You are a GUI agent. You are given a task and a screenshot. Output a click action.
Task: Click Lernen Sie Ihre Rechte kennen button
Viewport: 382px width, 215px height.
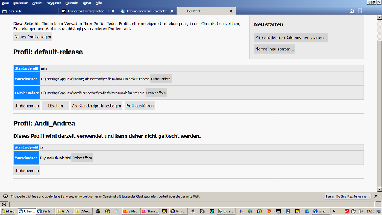(348, 196)
